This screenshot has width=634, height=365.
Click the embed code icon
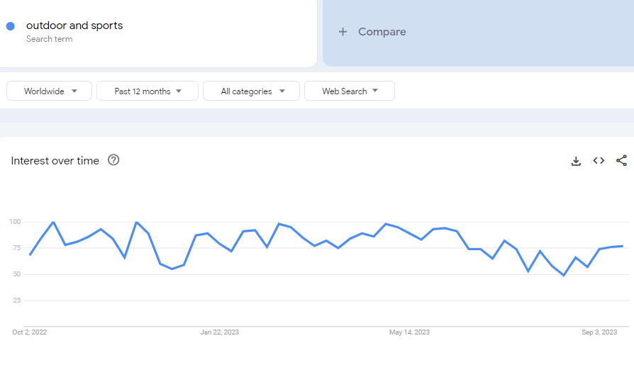(x=599, y=161)
